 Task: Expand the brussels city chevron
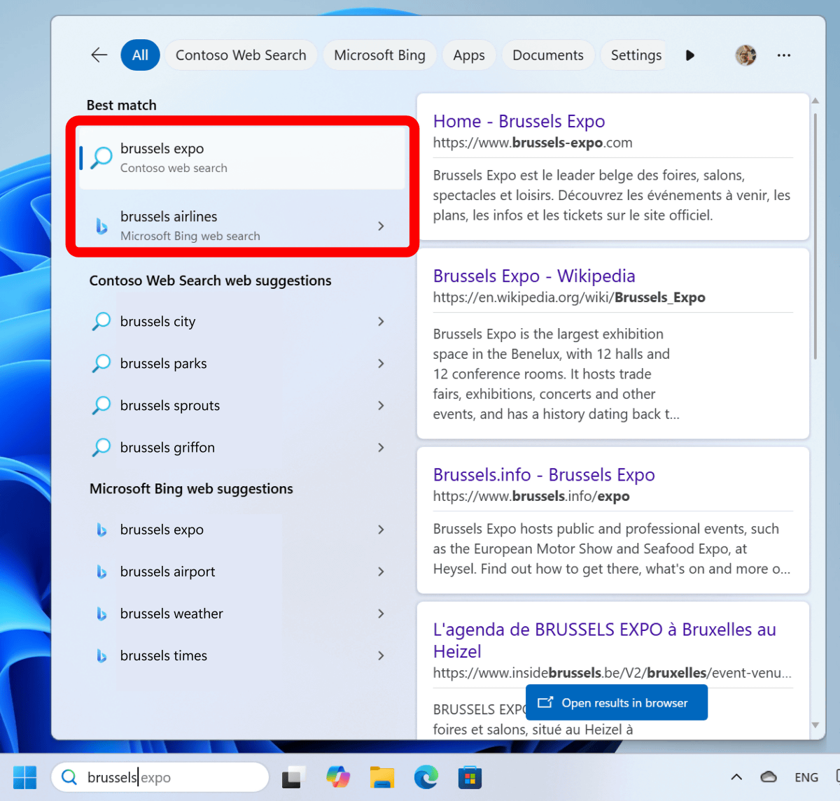click(x=381, y=322)
